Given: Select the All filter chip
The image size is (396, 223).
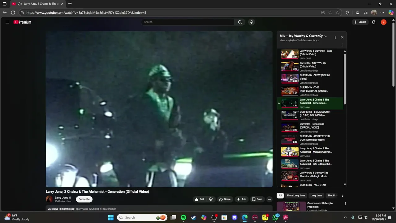Looking at the screenshot, I should tap(280, 195).
